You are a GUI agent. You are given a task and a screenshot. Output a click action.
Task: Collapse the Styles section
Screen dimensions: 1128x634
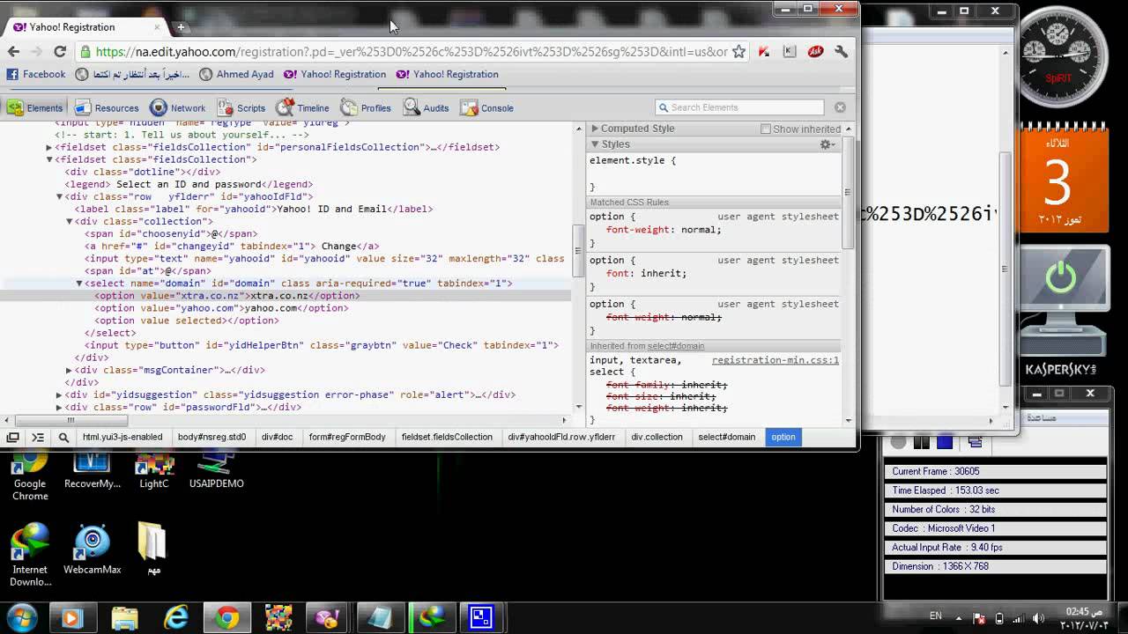pyautogui.click(x=595, y=144)
